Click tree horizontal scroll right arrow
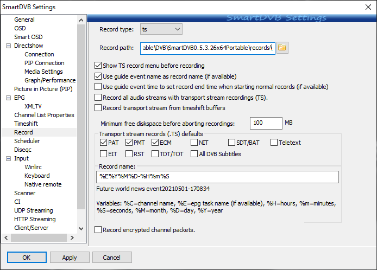This screenshot has width=377, height=270. 72,238
